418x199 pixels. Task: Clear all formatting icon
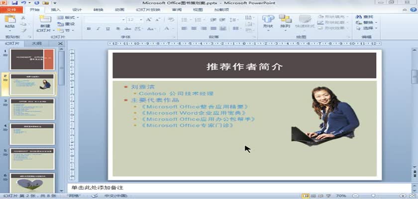coord(171,20)
